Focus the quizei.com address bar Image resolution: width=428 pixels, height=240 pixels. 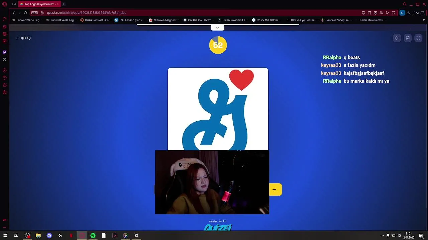(x=201, y=13)
